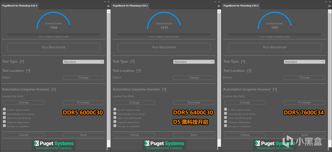Open panel menu icon in the 1421 score panel

click(329, 6)
